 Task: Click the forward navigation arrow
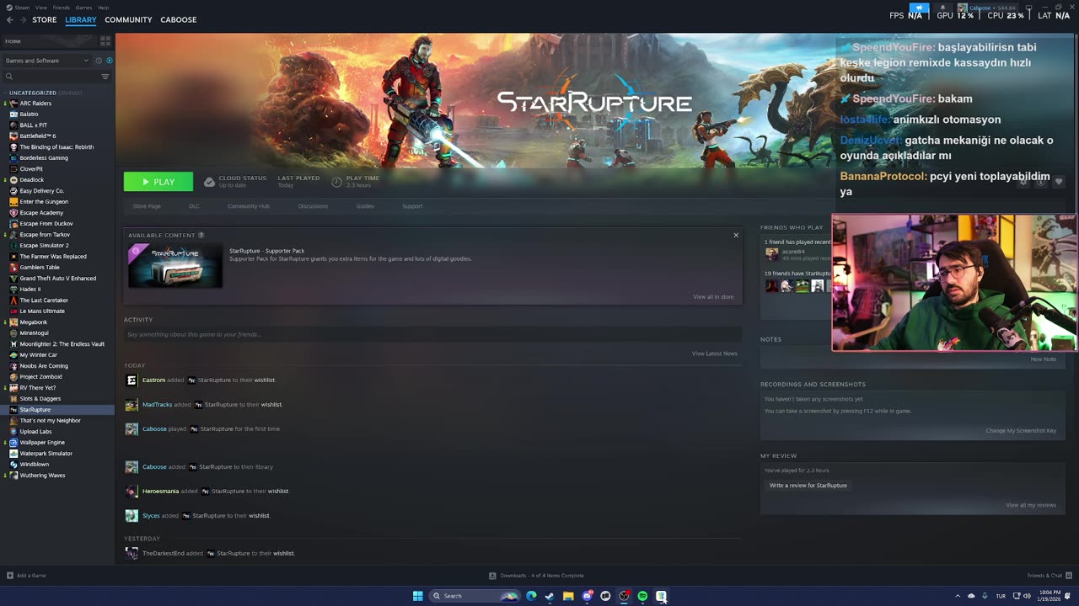click(23, 19)
